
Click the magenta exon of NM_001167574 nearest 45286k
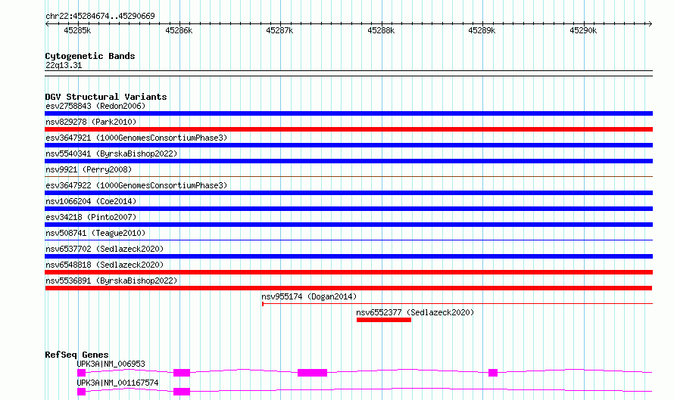[182, 392]
